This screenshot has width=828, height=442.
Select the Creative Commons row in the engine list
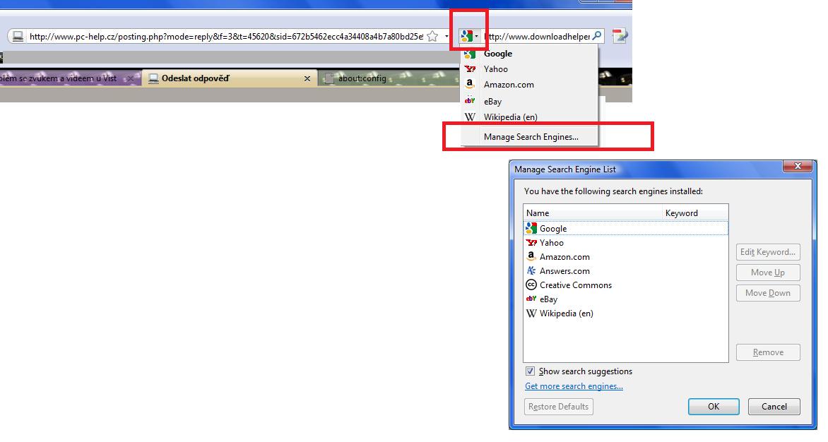pyautogui.click(x=626, y=285)
